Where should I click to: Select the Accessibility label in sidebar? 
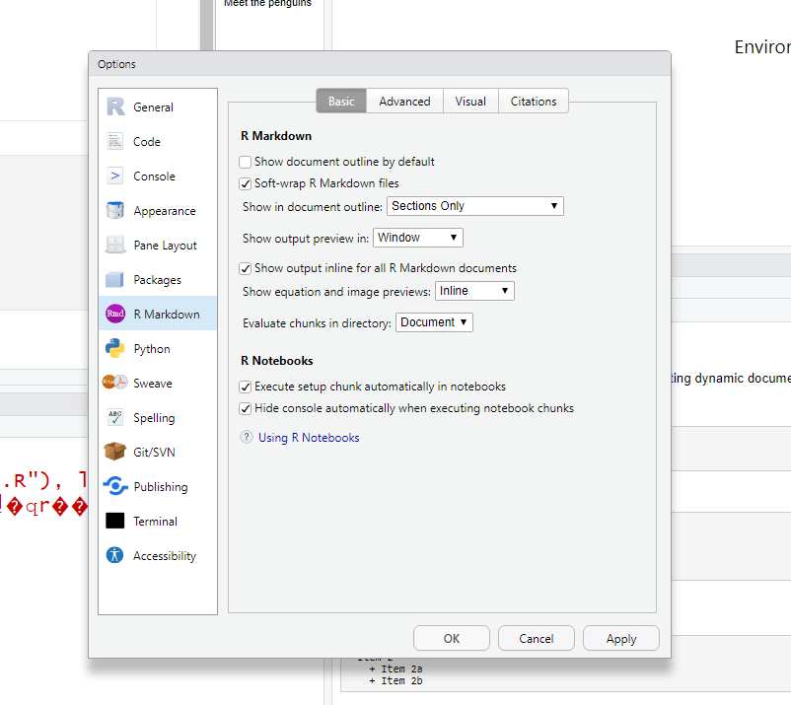[165, 556]
